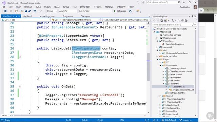The image size is (217, 122).
Task: Click Sync with Active Document icon
Action: point(179,21)
